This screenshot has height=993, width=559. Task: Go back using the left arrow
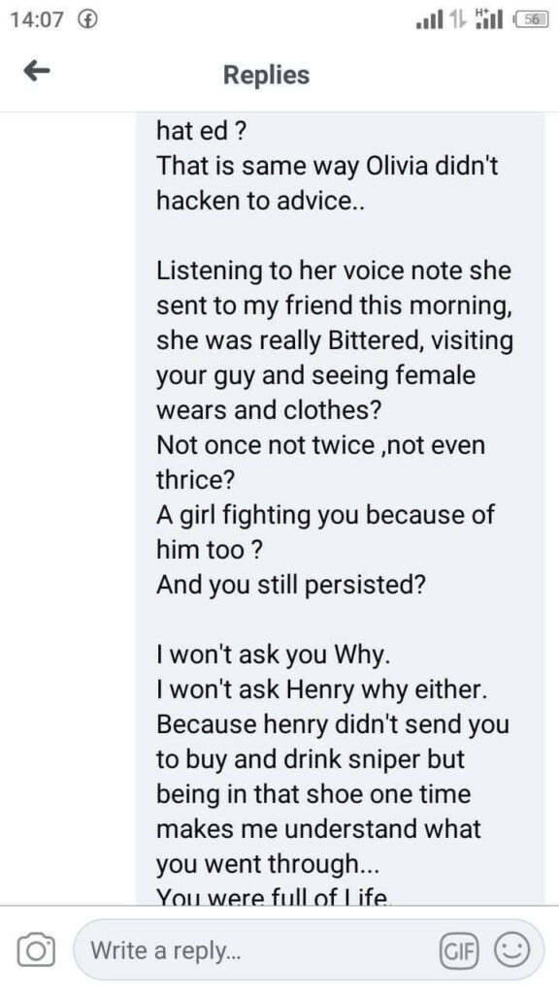(x=37, y=73)
